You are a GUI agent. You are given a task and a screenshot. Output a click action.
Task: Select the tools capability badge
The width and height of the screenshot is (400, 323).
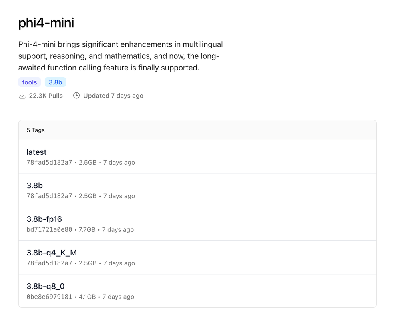30,82
